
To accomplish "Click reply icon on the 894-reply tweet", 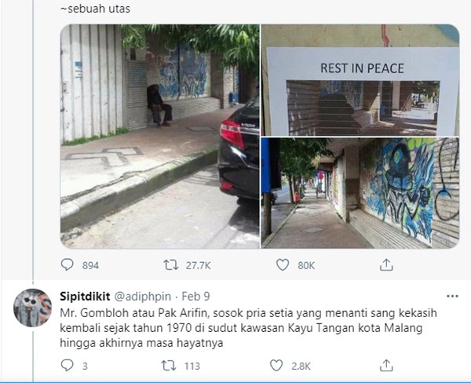I will (67, 265).
